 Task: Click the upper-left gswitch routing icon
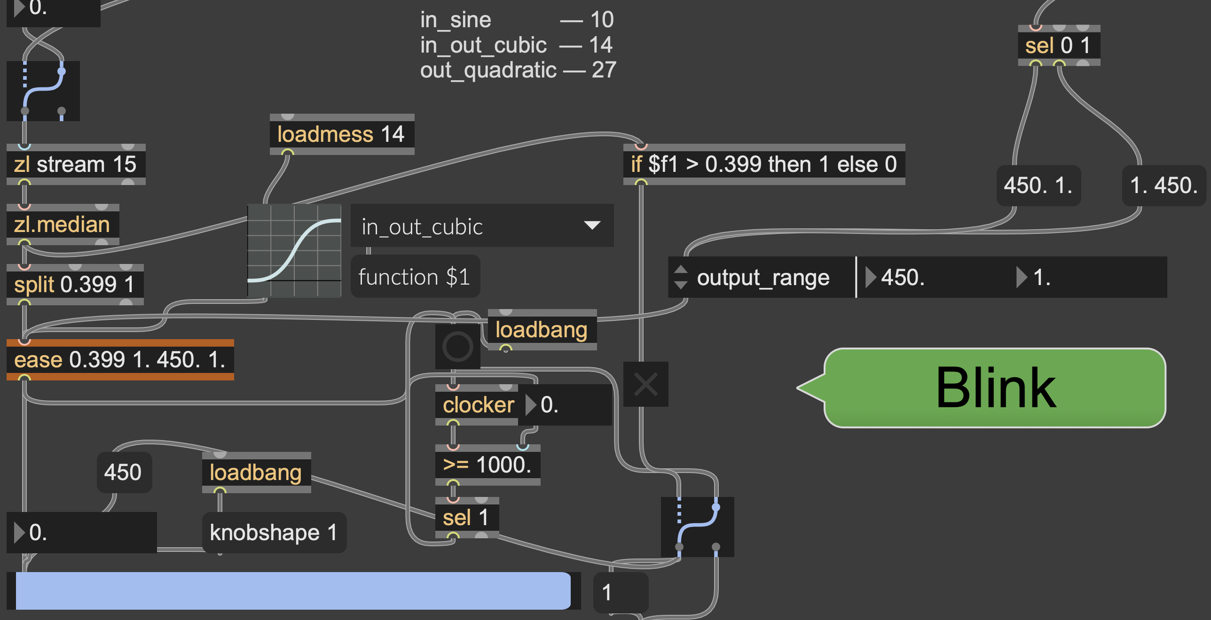click(x=43, y=91)
